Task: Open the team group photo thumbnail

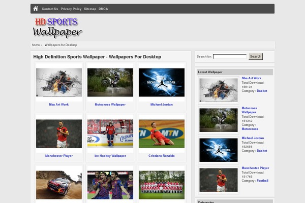Action: coord(162,185)
